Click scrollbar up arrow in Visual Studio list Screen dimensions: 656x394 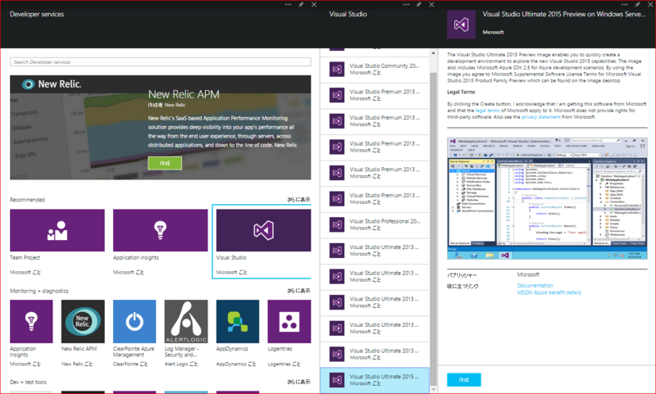pyautogui.click(x=434, y=53)
